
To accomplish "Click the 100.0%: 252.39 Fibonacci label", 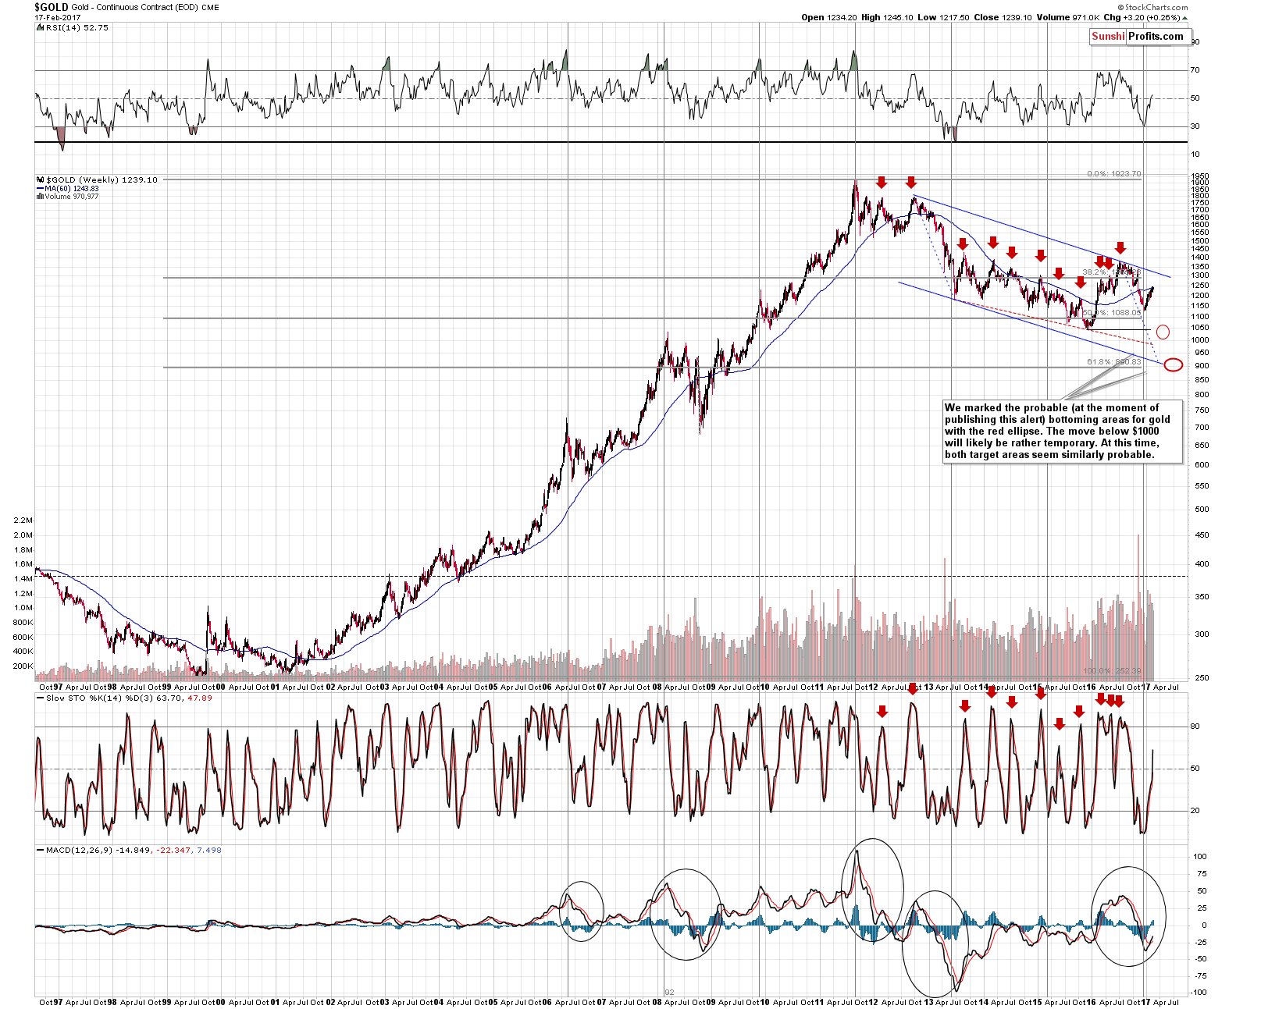I will pyautogui.click(x=1112, y=671).
